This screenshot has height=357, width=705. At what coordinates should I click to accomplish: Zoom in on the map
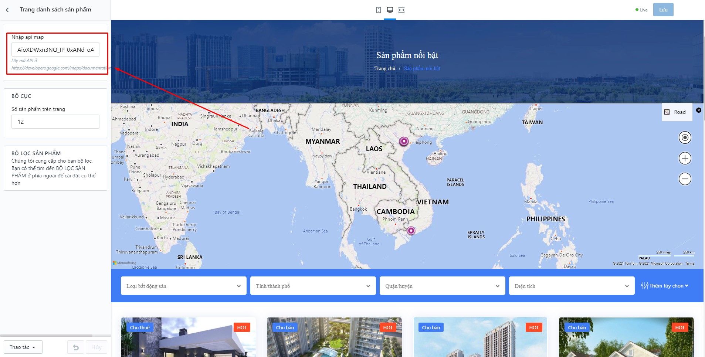click(x=685, y=158)
